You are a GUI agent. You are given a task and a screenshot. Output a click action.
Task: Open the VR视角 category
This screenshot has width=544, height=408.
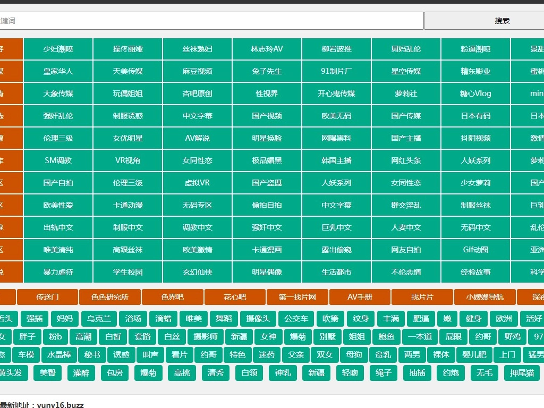[x=128, y=160]
